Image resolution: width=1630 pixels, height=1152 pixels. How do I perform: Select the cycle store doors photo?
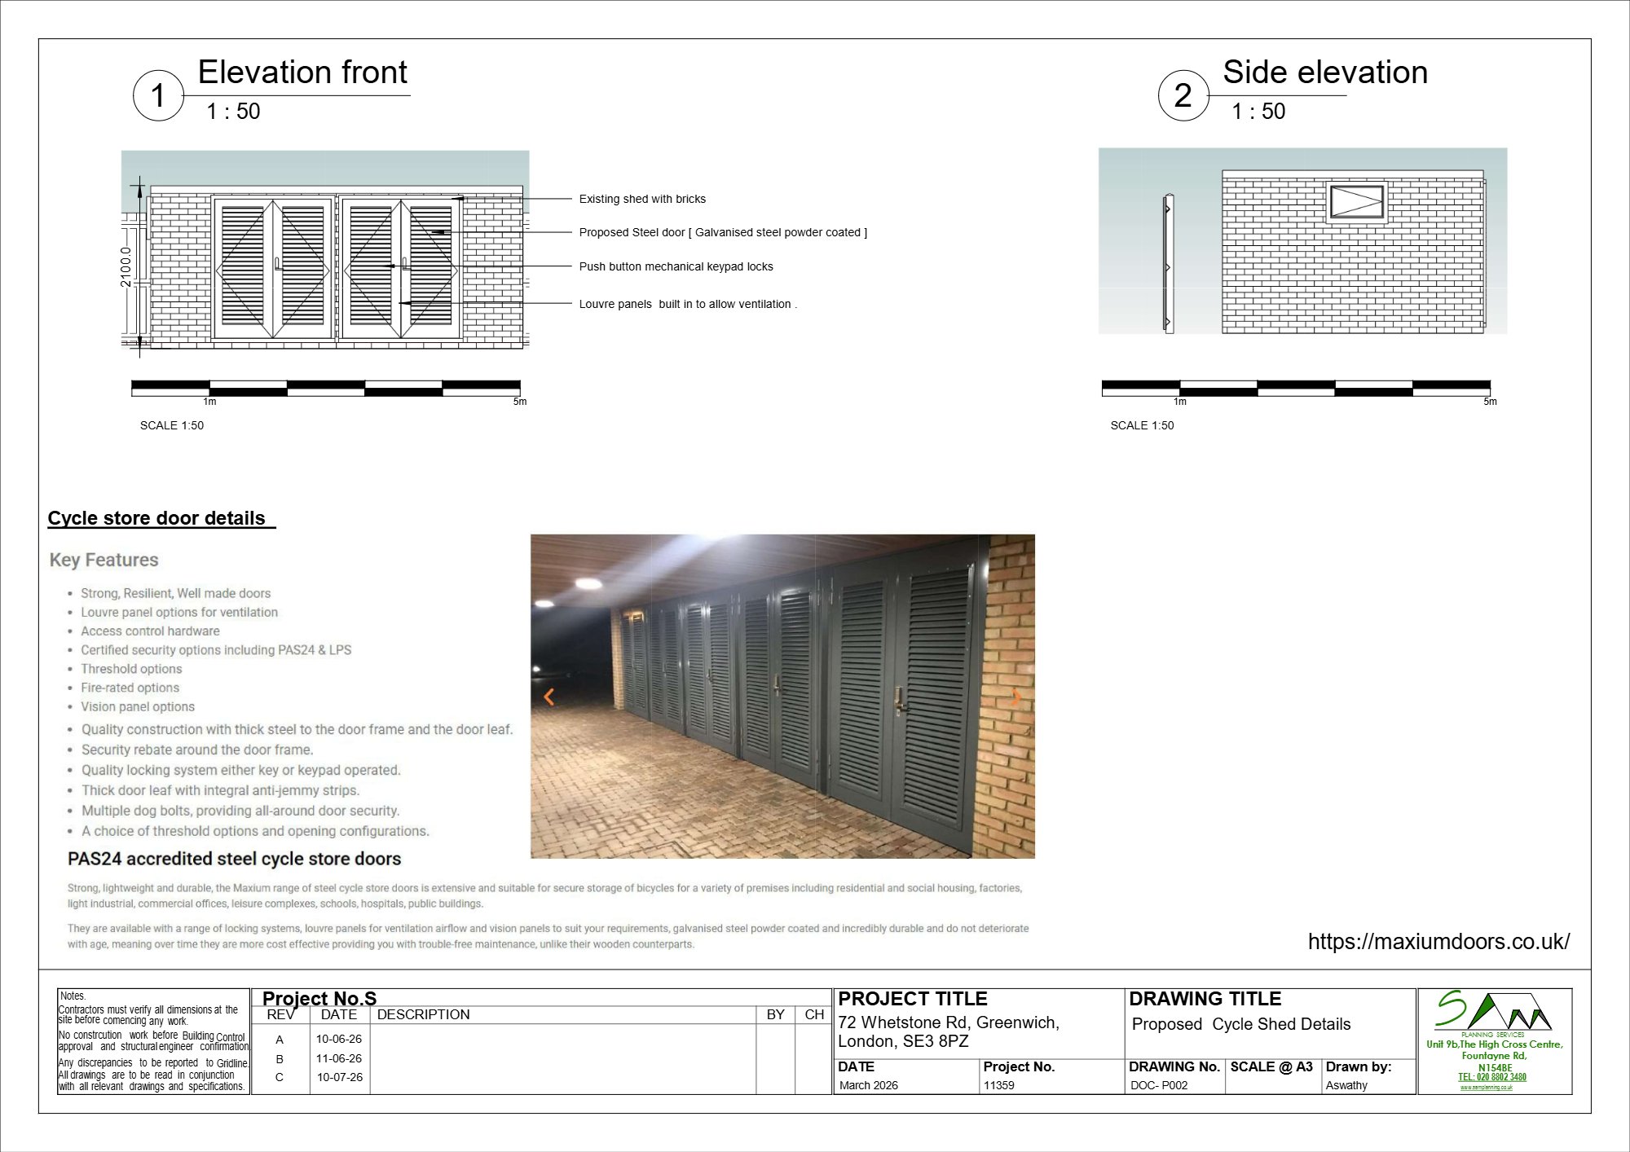coord(782,697)
